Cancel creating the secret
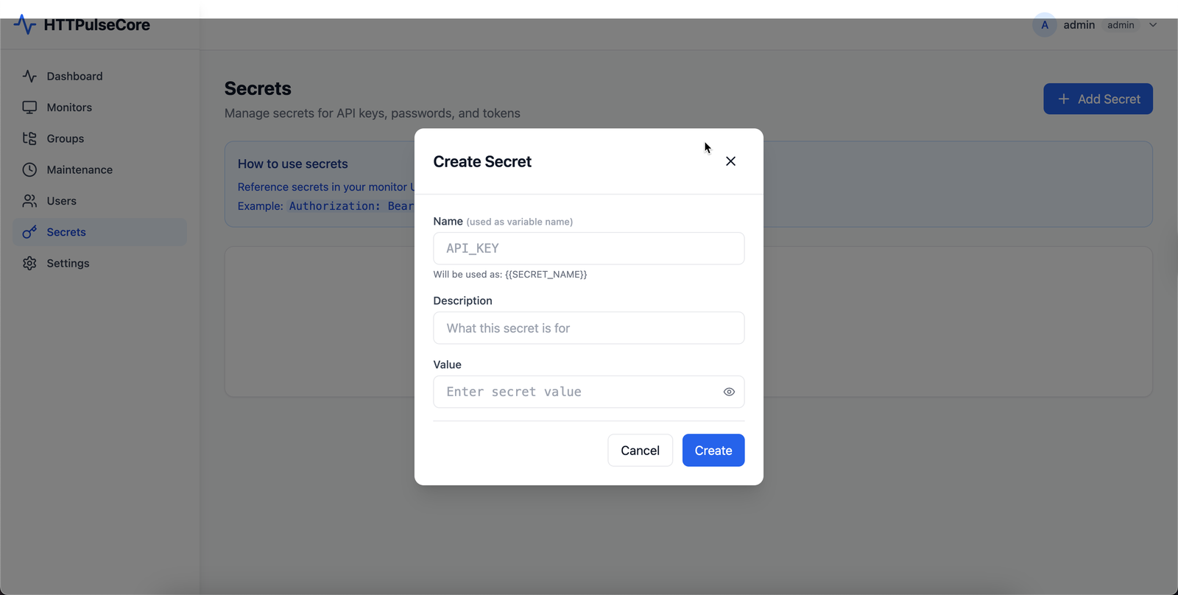Image resolution: width=1178 pixels, height=595 pixels. pyautogui.click(x=640, y=451)
